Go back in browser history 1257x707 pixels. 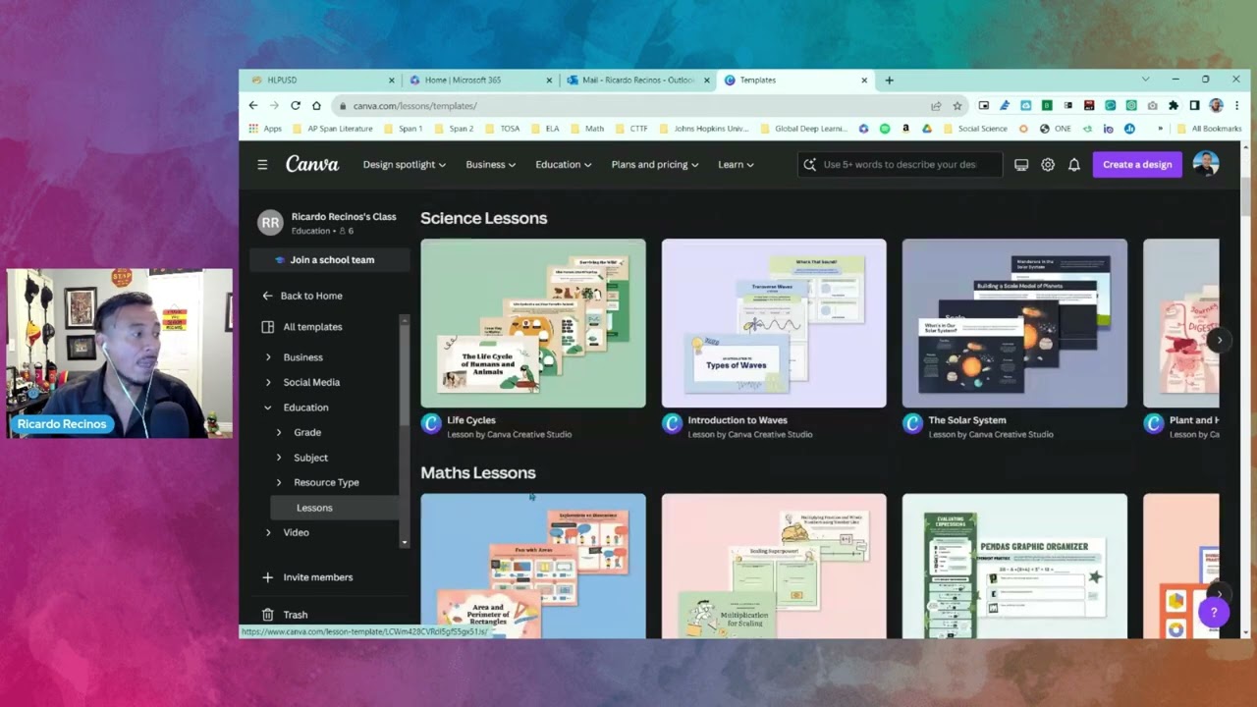[253, 106]
